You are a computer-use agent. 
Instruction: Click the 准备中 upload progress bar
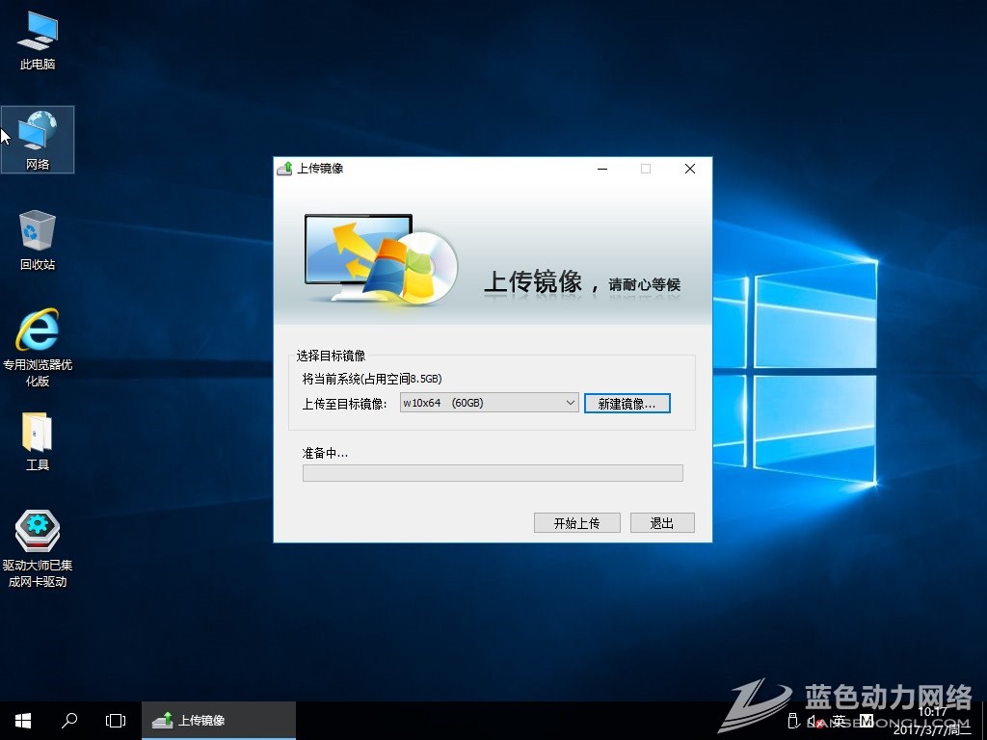493,473
